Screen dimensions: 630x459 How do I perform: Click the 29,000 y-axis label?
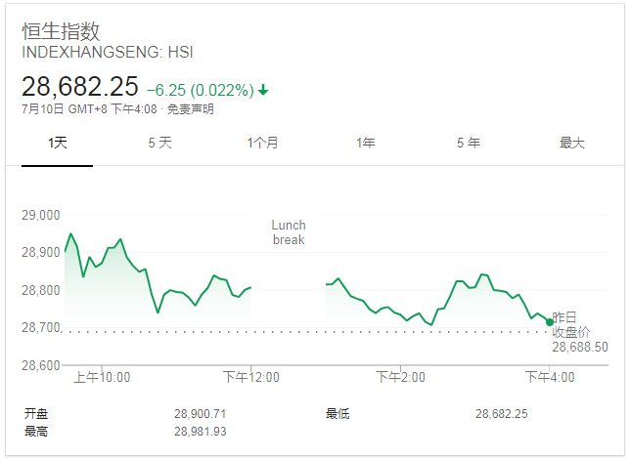(x=40, y=215)
